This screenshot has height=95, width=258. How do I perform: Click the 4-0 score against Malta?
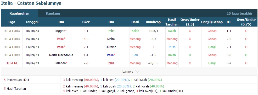pyautogui.click(x=86, y=39)
